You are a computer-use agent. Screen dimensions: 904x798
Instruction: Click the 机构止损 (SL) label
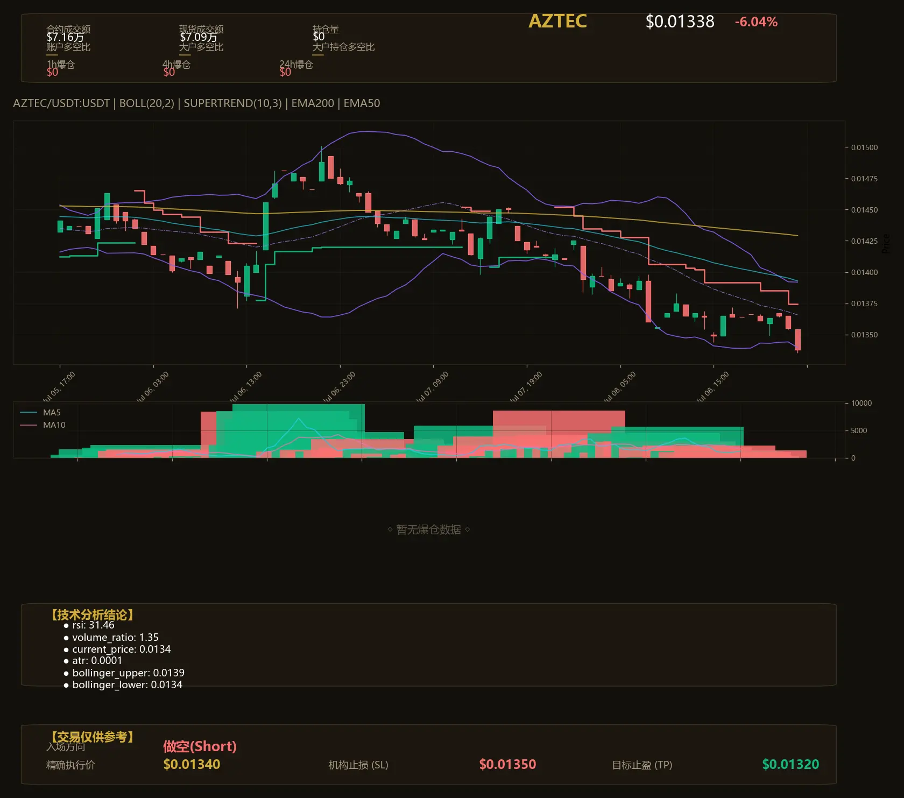click(x=358, y=765)
